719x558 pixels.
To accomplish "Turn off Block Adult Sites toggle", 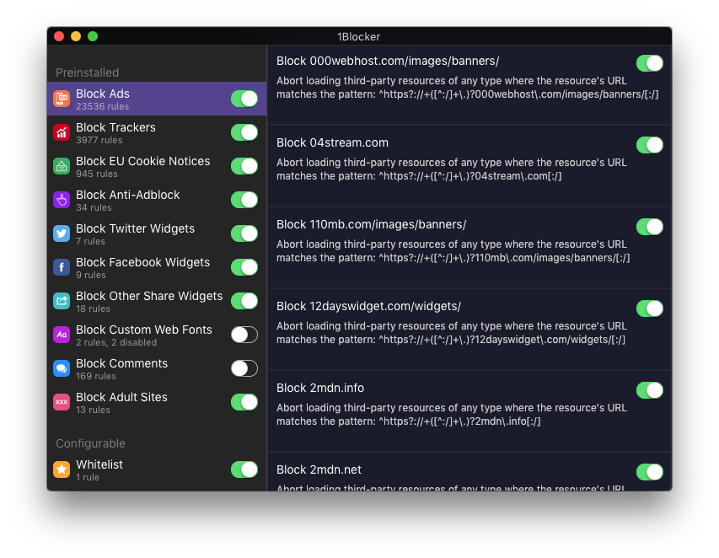I will pyautogui.click(x=244, y=402).
